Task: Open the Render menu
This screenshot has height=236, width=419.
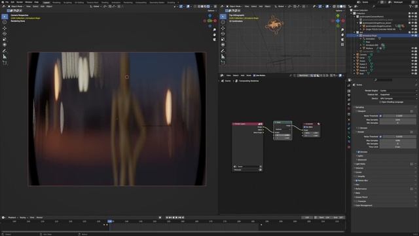Action: pos(20,2)
